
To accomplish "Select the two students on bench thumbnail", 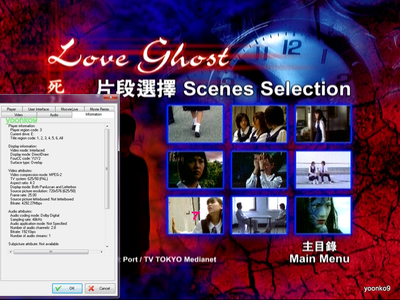I will pyautogui.click(x=323, y=170).
